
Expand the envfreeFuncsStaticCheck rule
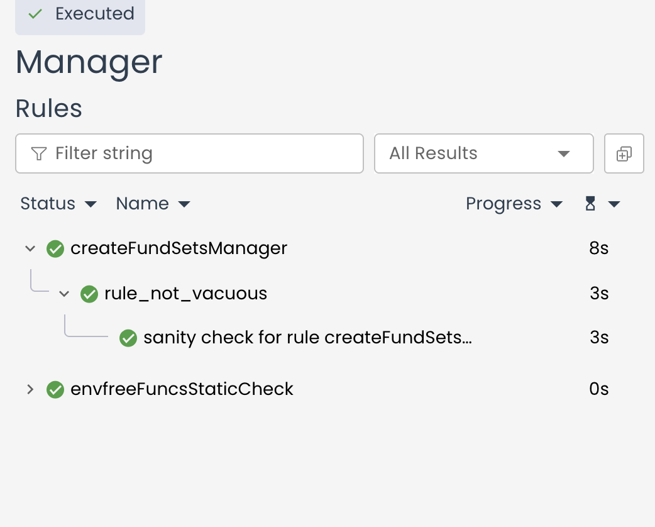click(30, 390)
